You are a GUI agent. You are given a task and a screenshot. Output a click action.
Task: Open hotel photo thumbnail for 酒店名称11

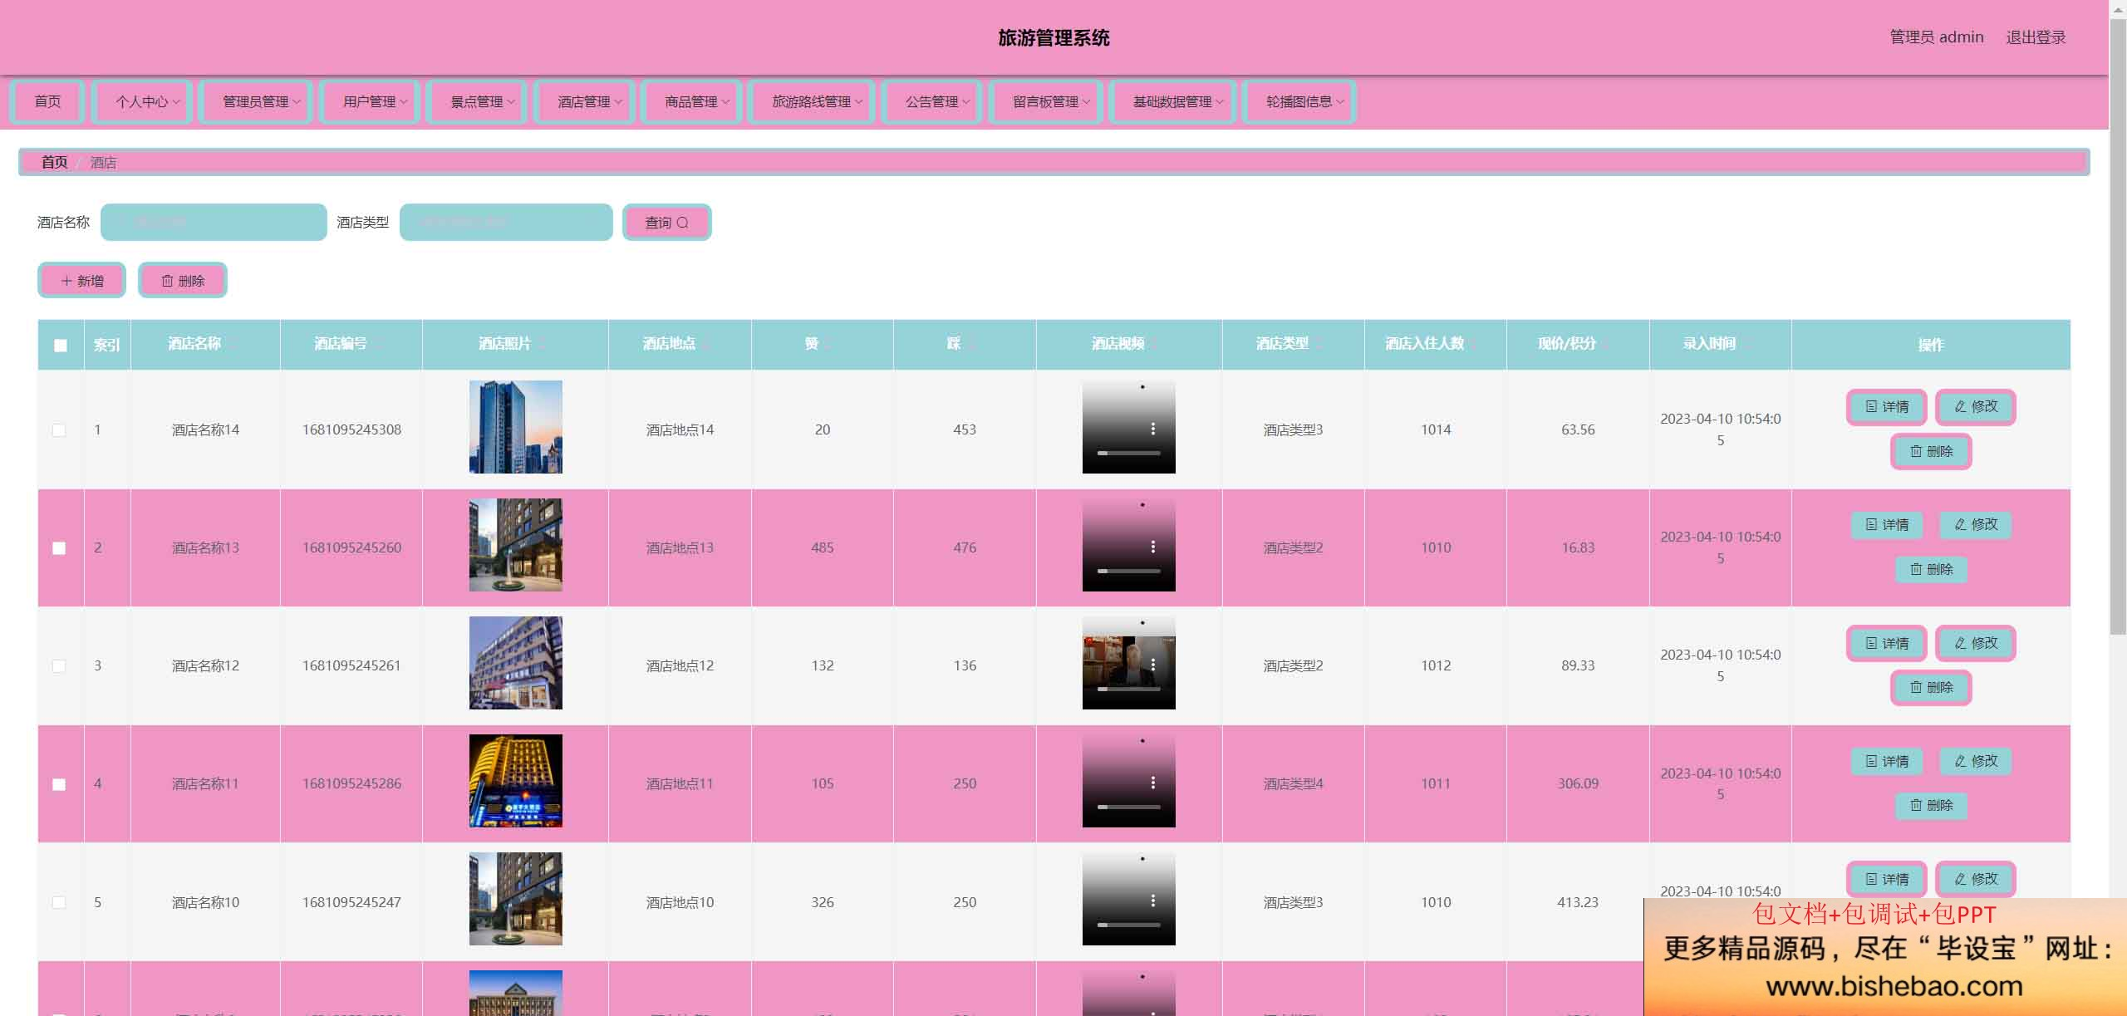pyautogui.click(x=516, y=781)
